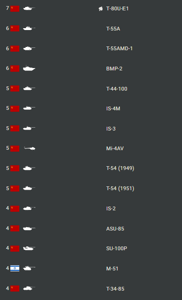182x300 pixels.
Task: Click the tank icon in IS-2 row
Action: point(29,208)
